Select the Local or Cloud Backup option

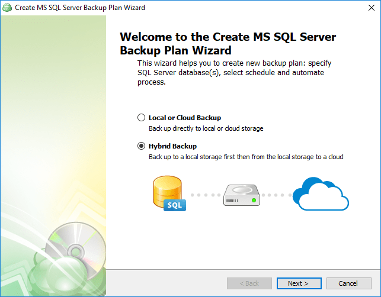(141, 118)
